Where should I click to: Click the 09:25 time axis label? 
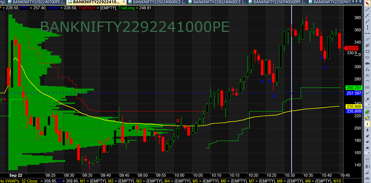50,175
